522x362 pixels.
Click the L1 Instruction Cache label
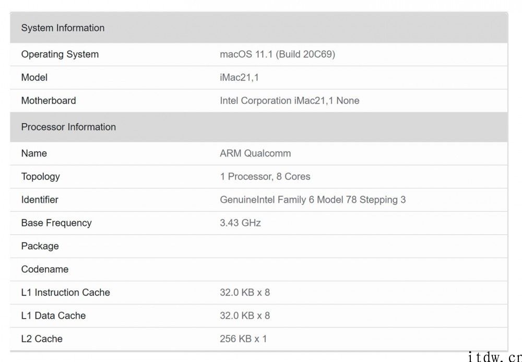[x=66, y=293]
